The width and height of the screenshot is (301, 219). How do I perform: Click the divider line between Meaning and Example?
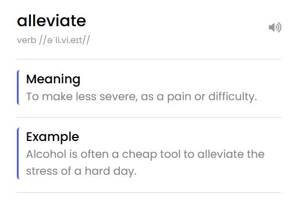(149, 117)
